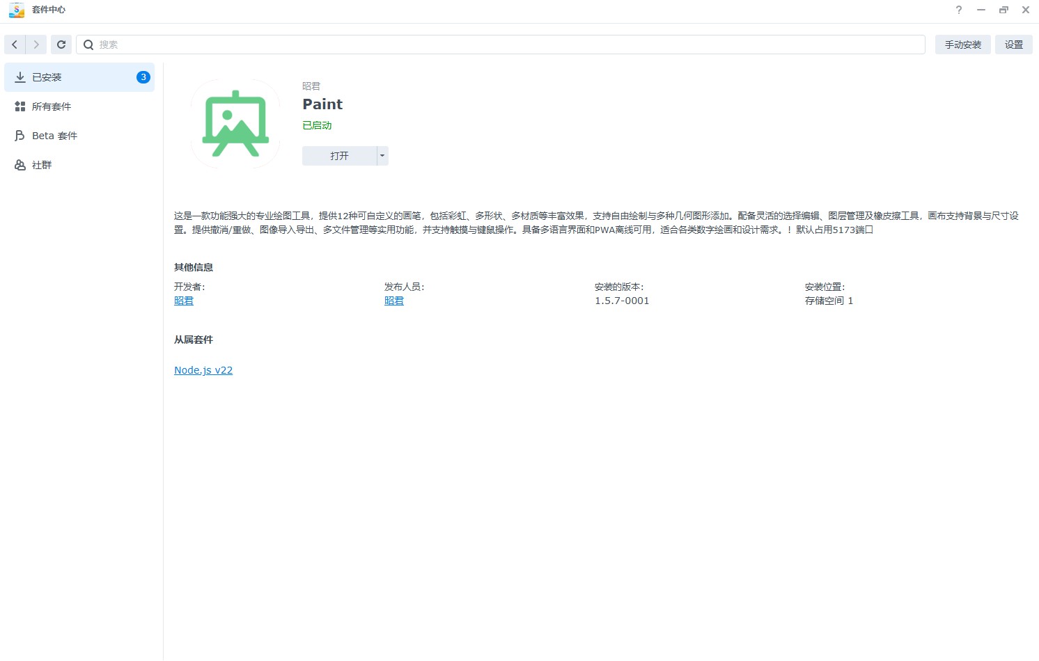The width and height of the screenshot is (1039, 661).
Task: Click the search magnifier icon
Action: pos(88,45)
